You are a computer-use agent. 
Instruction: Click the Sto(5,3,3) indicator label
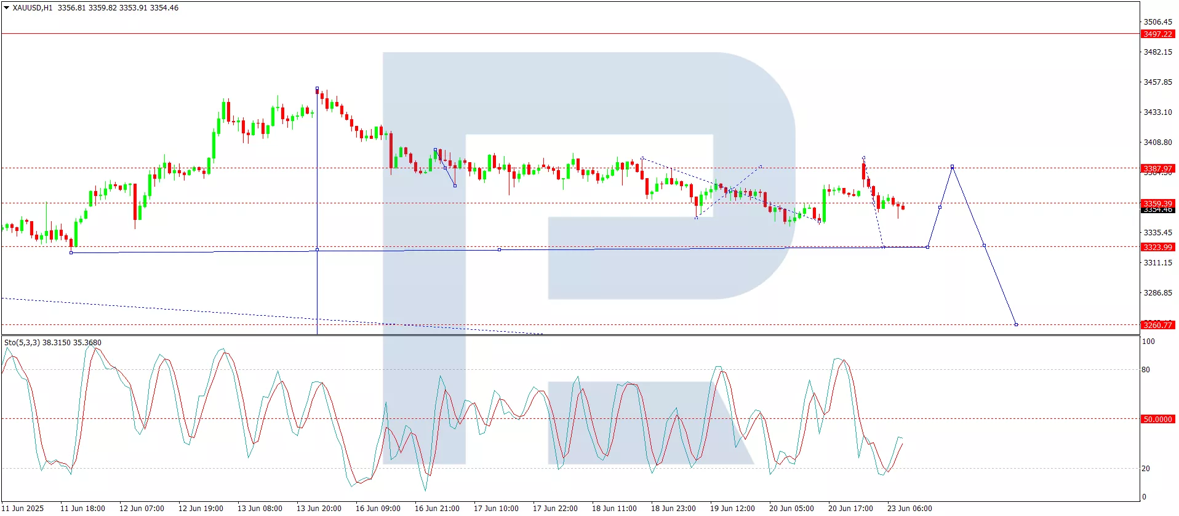(x=22, y=343)
